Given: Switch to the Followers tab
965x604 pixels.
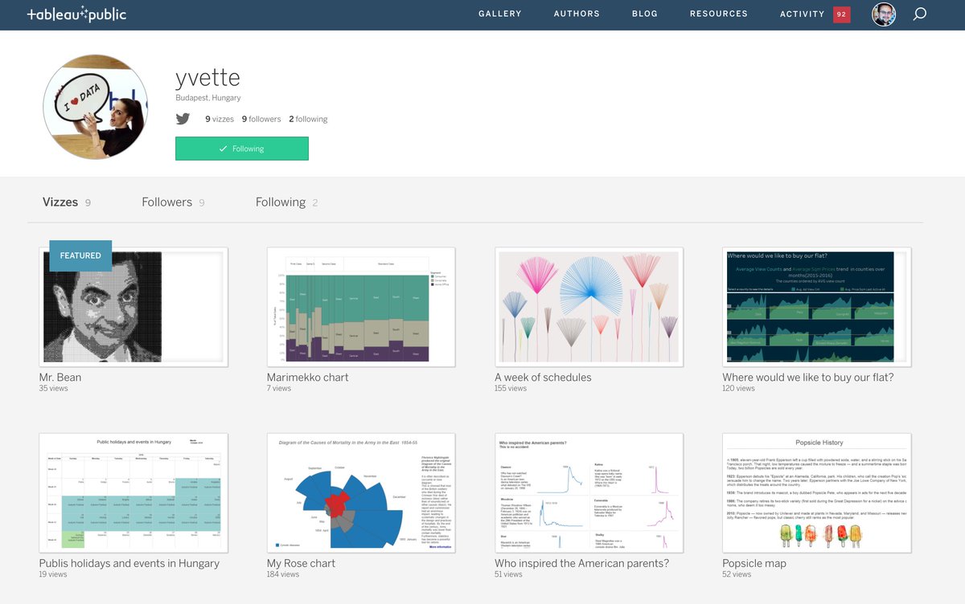Looking at the screenshot, I should (x=173, y=202).
